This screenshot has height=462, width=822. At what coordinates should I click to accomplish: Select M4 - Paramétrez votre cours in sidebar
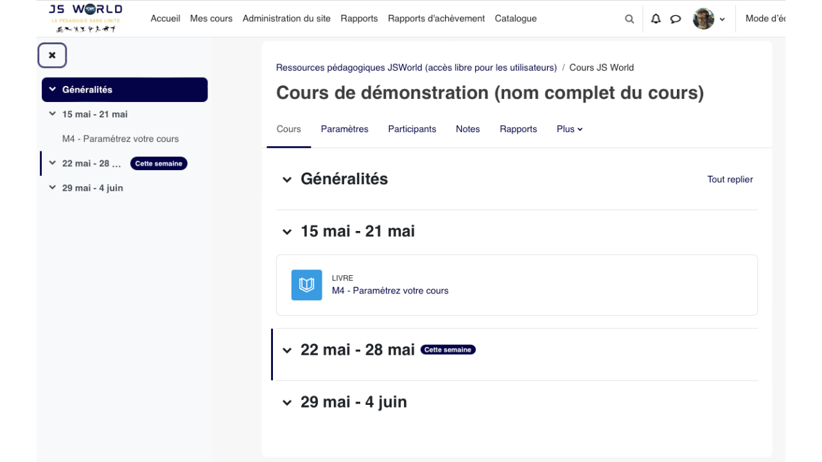point(121,139)
